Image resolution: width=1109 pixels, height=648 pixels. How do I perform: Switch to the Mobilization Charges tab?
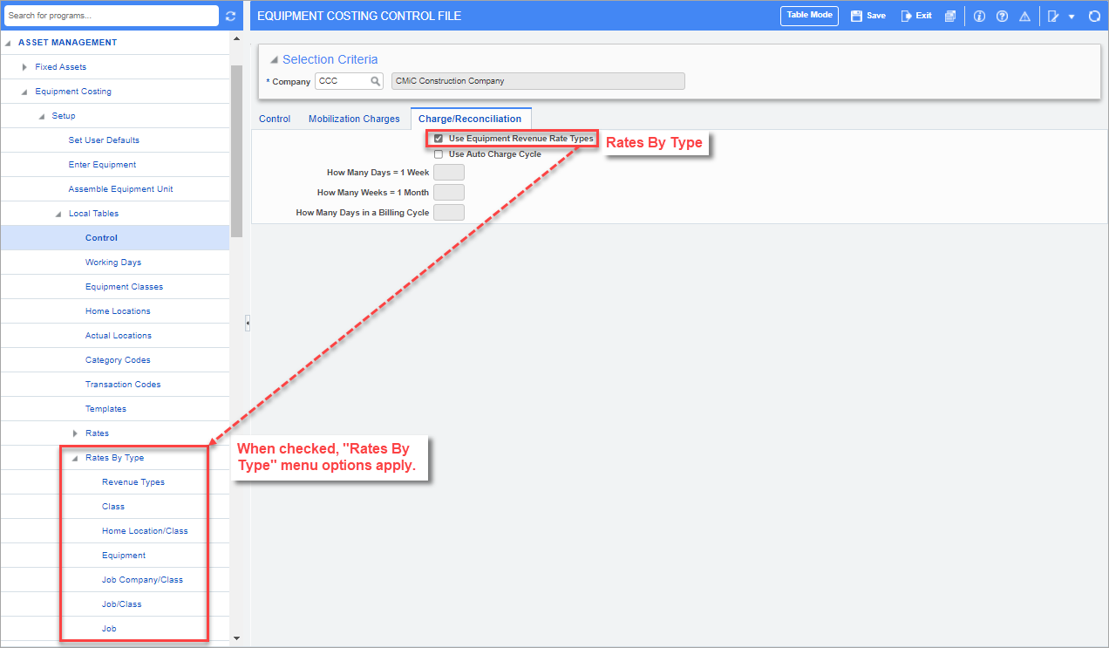coord(354,119)
